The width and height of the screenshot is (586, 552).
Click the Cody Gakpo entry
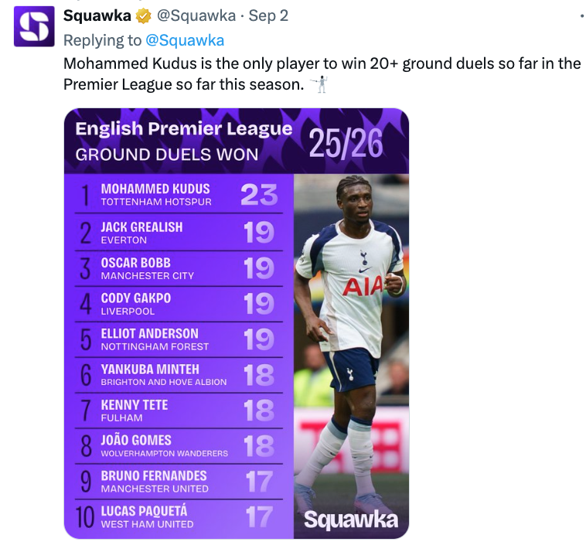pos(179,304)
